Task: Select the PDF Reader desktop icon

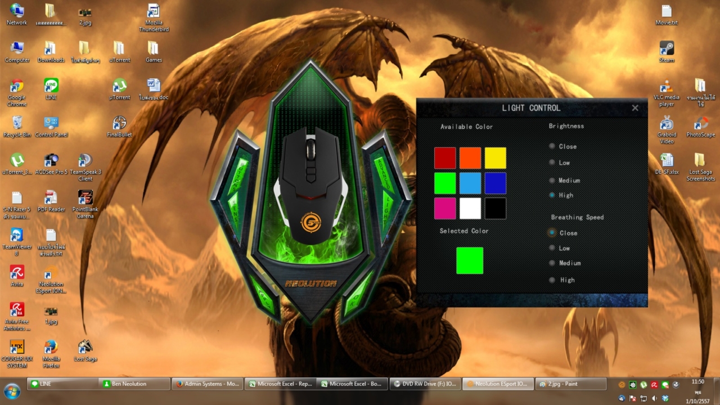Action: click(51, 201)
